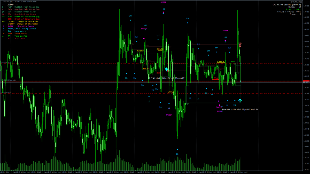Click the GBPUSD,M15 chart title text
310x174 pixels.
pos(8,2)
